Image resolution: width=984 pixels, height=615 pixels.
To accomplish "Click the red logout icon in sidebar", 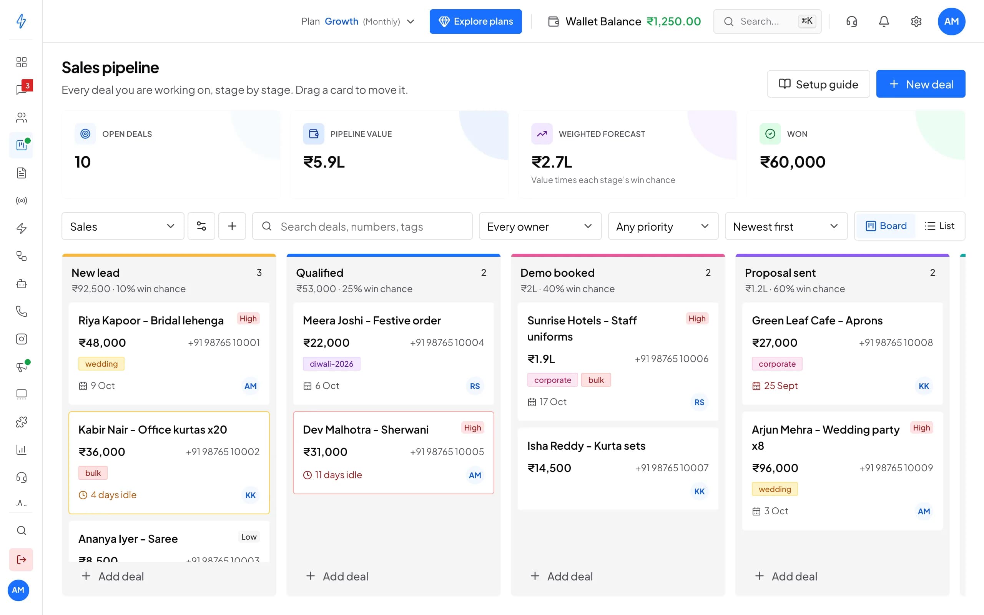I will click(21, 560).
